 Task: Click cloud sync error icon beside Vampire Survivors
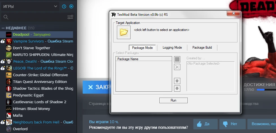[x=3, y=41]
